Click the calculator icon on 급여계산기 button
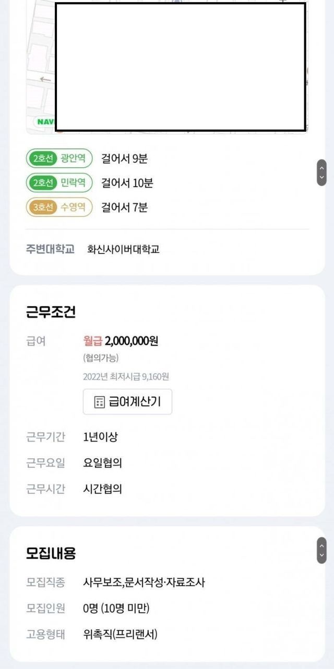 click(99, 402)
